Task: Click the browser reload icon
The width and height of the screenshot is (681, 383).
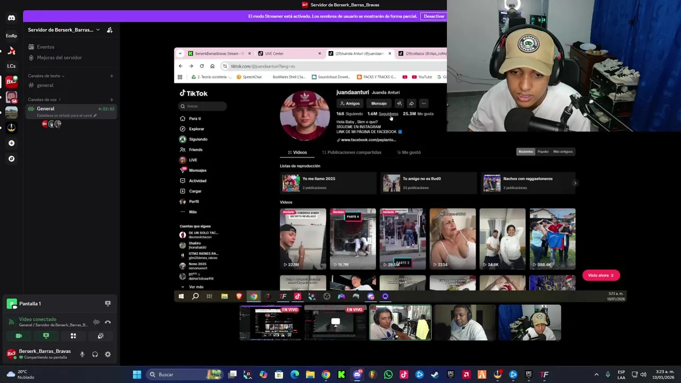Action: pyautogui.click(x=202, y=66)
